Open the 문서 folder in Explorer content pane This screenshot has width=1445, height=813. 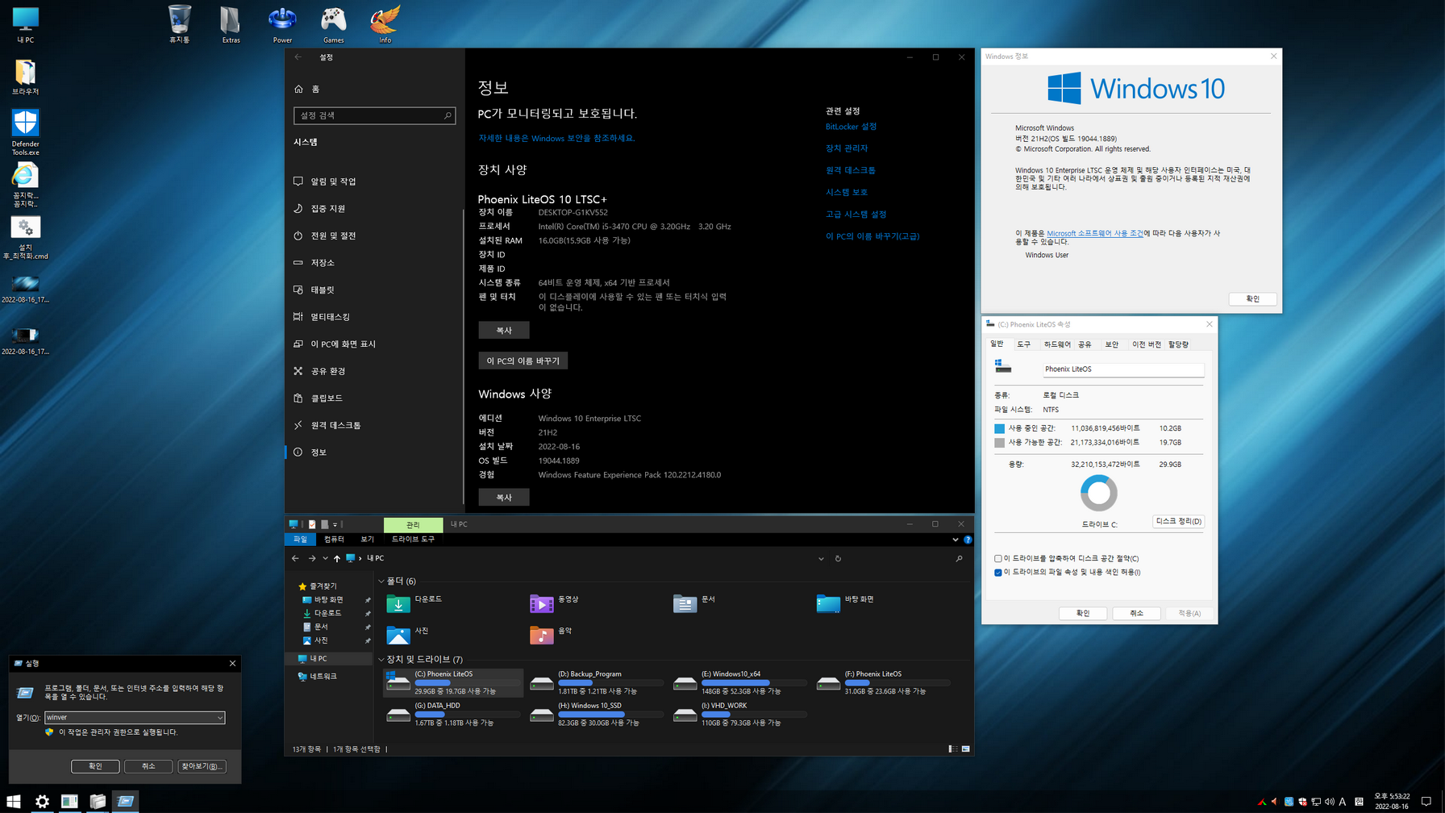(694, 602)
